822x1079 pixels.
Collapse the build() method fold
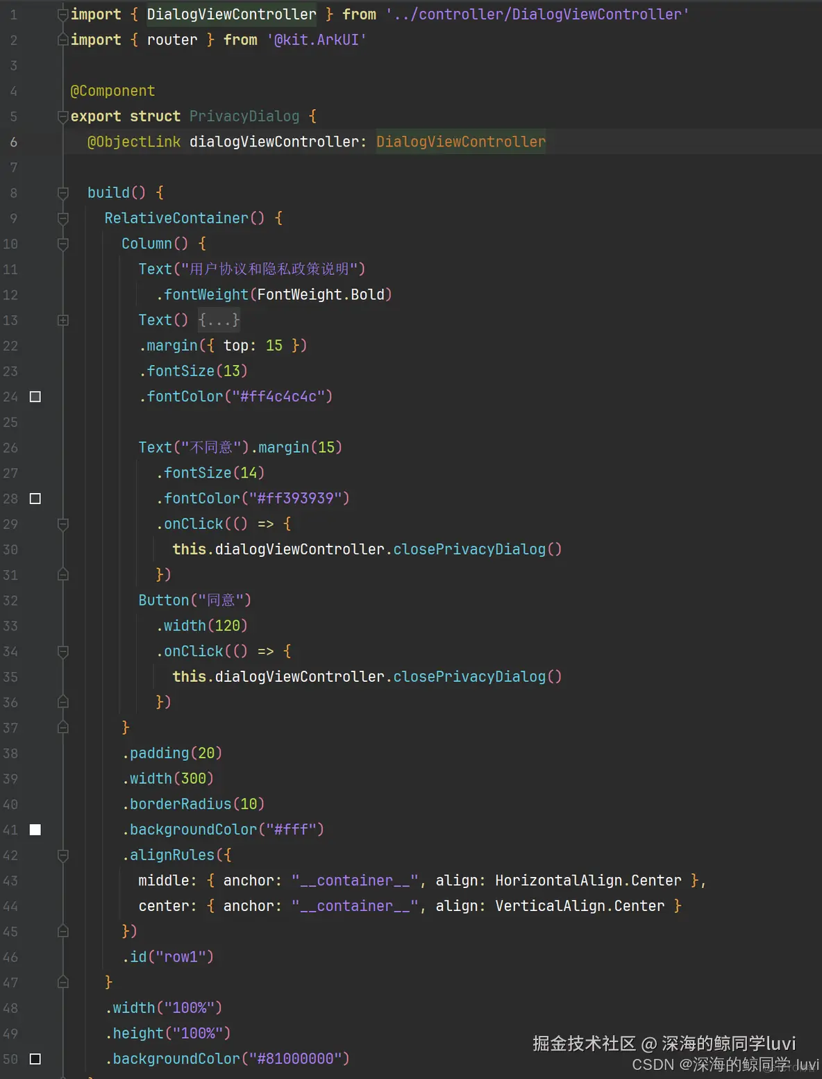63,193
